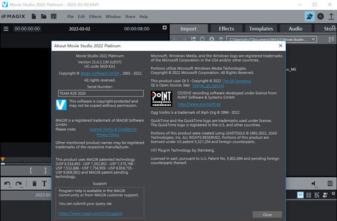Click the preview scrub bar handle
Image resolution: width=337 pixels, height=221 pixels.
[x=3, y=164]
